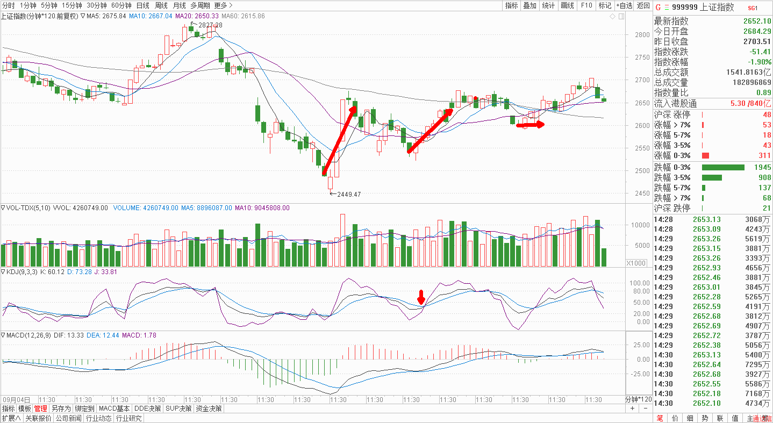Click the 标记 mark button

point(605,5)
